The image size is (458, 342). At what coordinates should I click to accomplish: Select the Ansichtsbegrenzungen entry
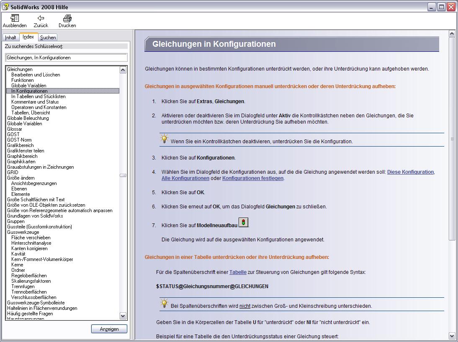[34, 183]
